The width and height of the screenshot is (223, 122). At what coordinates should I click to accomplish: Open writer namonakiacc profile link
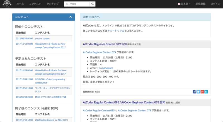[x=106, y=68]
